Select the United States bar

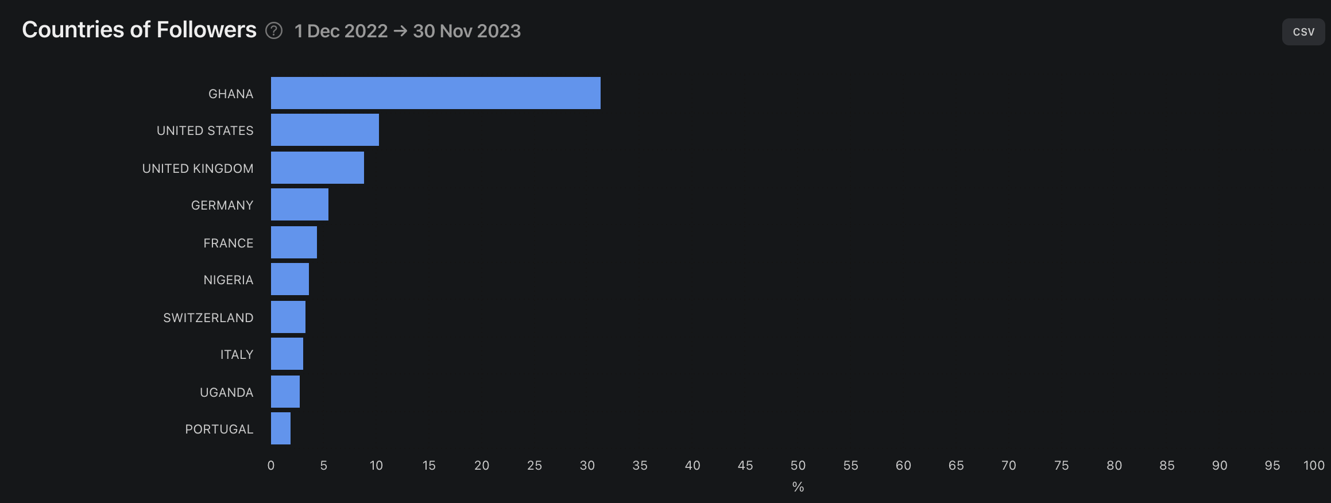coord(325,130)
